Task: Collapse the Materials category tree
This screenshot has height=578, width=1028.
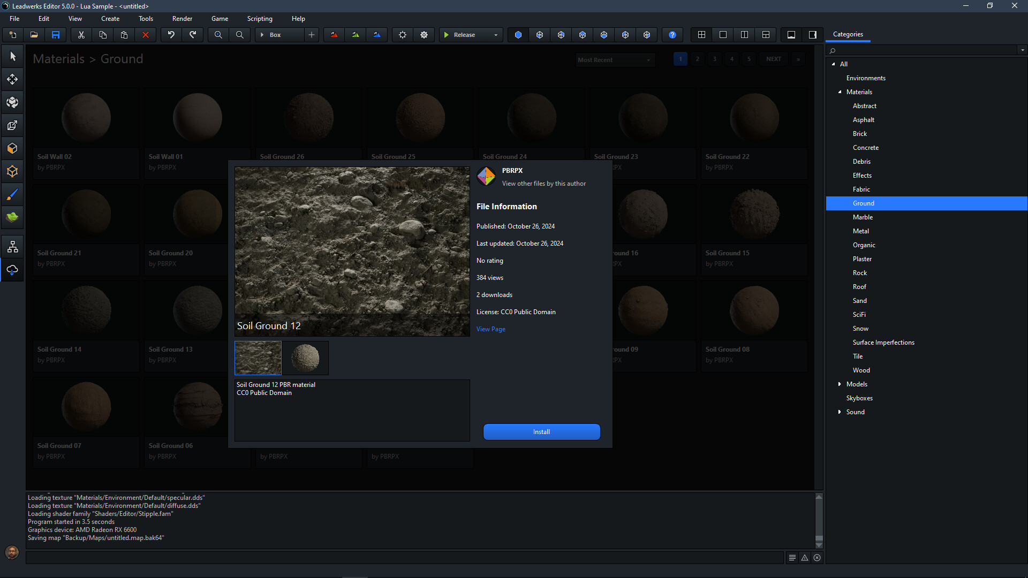Action: pos(841,92)
